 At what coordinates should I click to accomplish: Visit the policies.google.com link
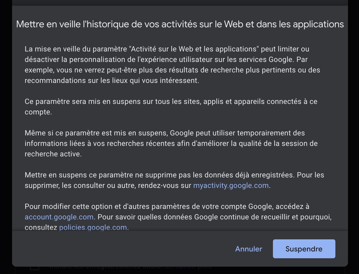point(93,227)
